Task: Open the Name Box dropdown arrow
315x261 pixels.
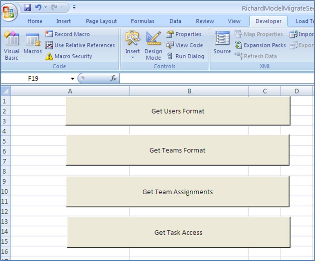Action: pyautogui.click(x=72, y=78)
